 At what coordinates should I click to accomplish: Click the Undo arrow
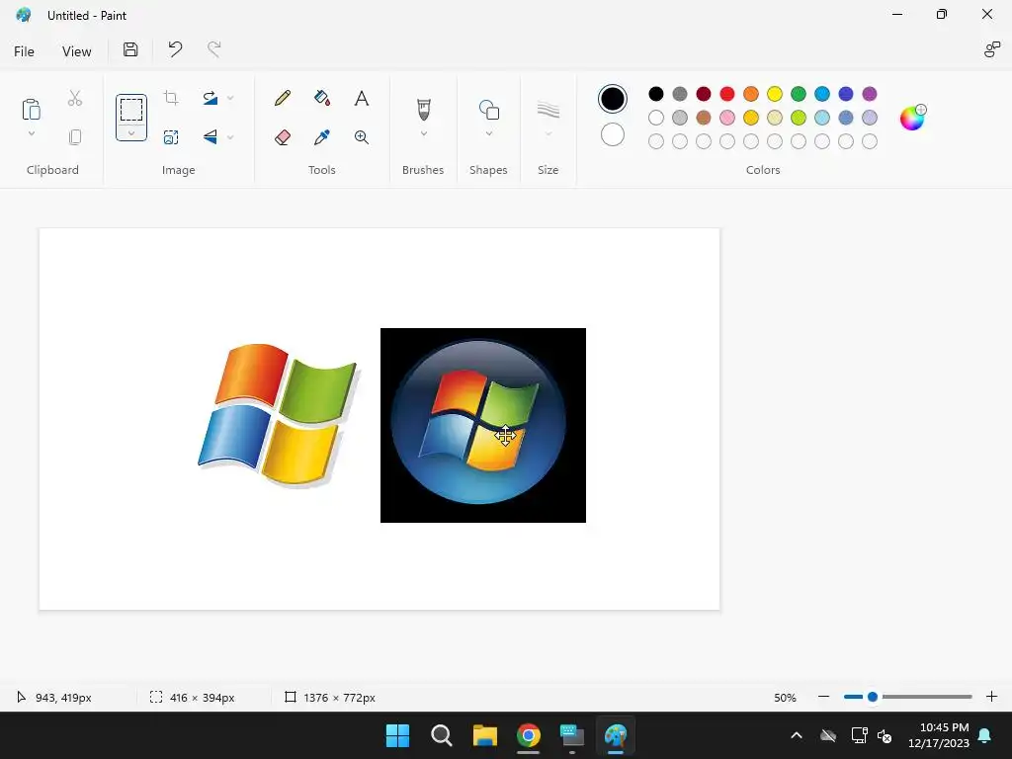pos(175,49)
